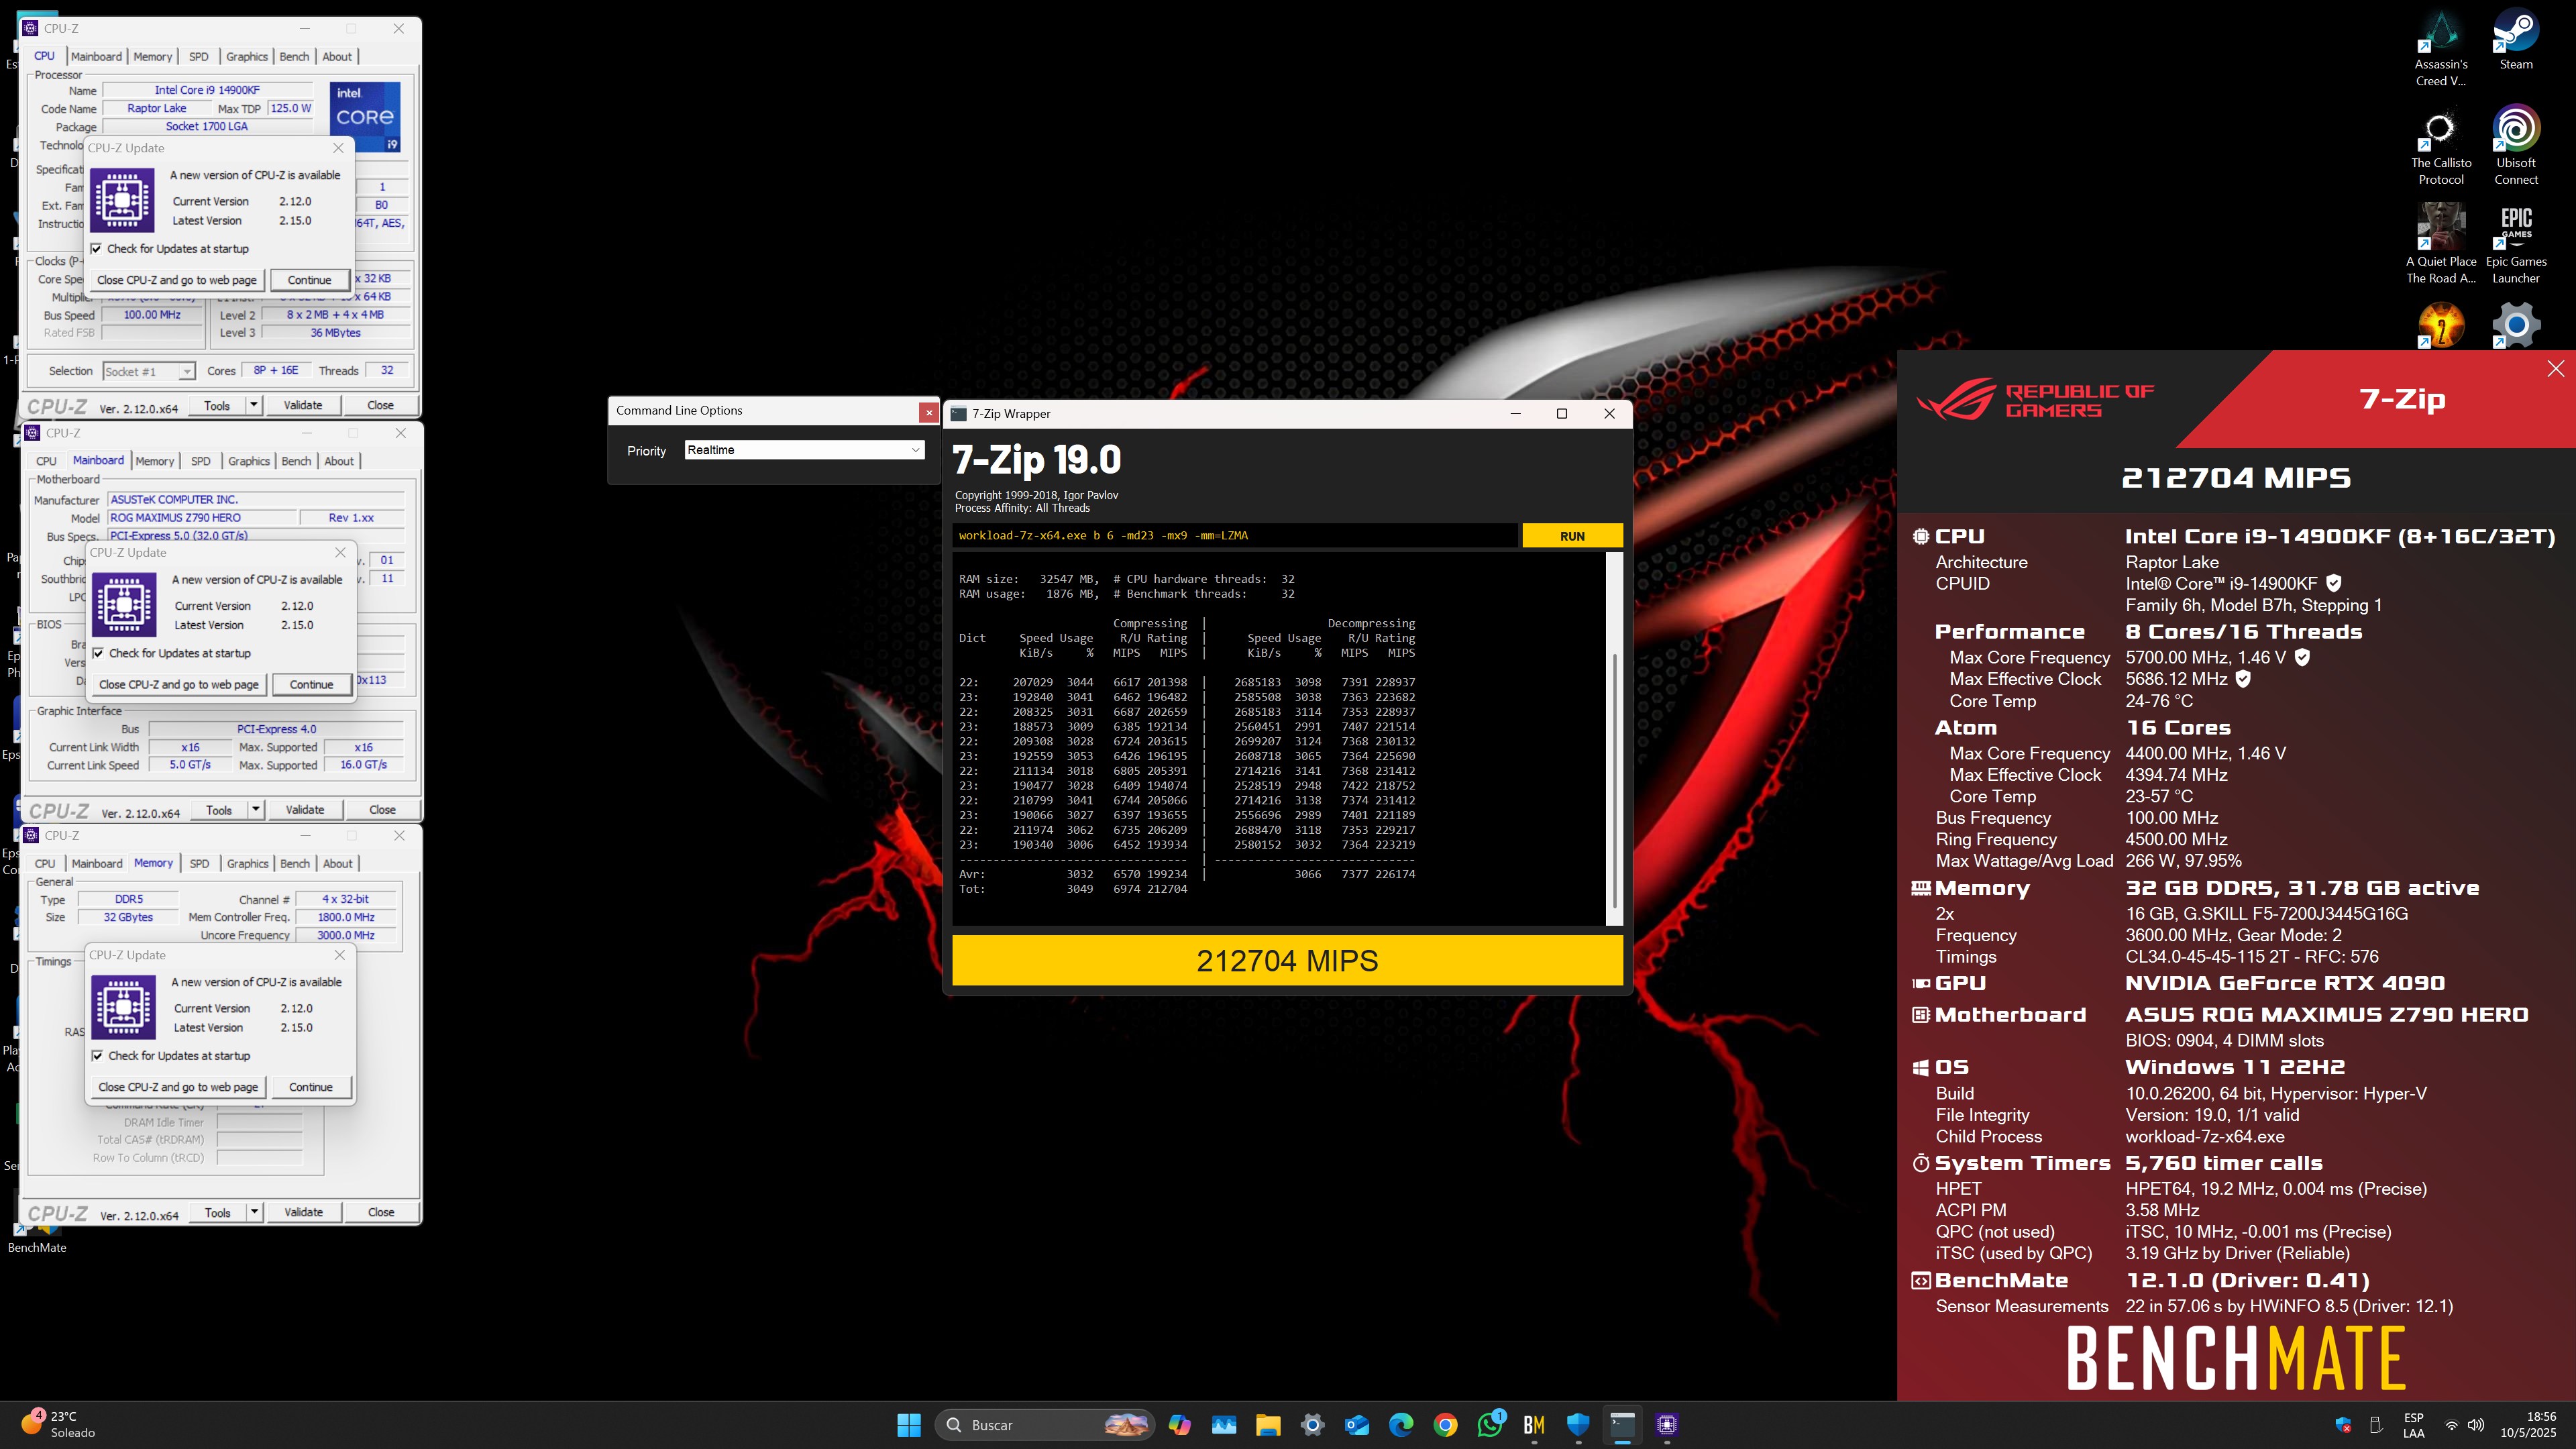This screenshot has width=2576, height=1449.
Task: Switch to BenchMate taskbar icon
Action: coord(1534,1425)
